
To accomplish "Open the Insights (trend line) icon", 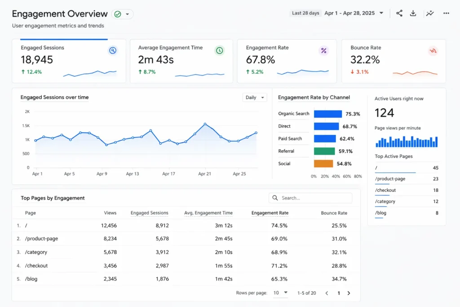I will click(x=429, y=13).
